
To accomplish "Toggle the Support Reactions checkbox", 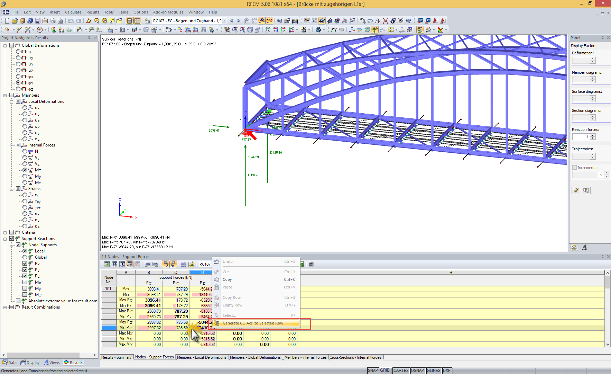I will click(x=12, y=239).
